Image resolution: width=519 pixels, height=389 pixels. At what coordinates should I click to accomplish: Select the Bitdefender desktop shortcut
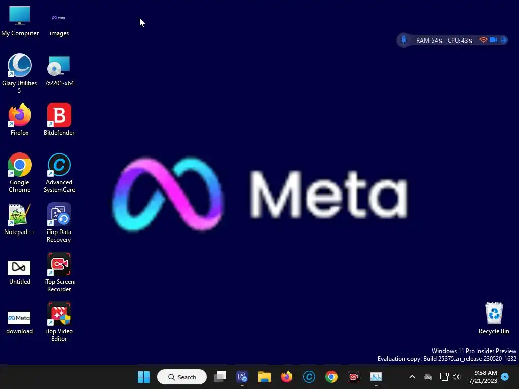pyautogui.click(x=59, y=120)
